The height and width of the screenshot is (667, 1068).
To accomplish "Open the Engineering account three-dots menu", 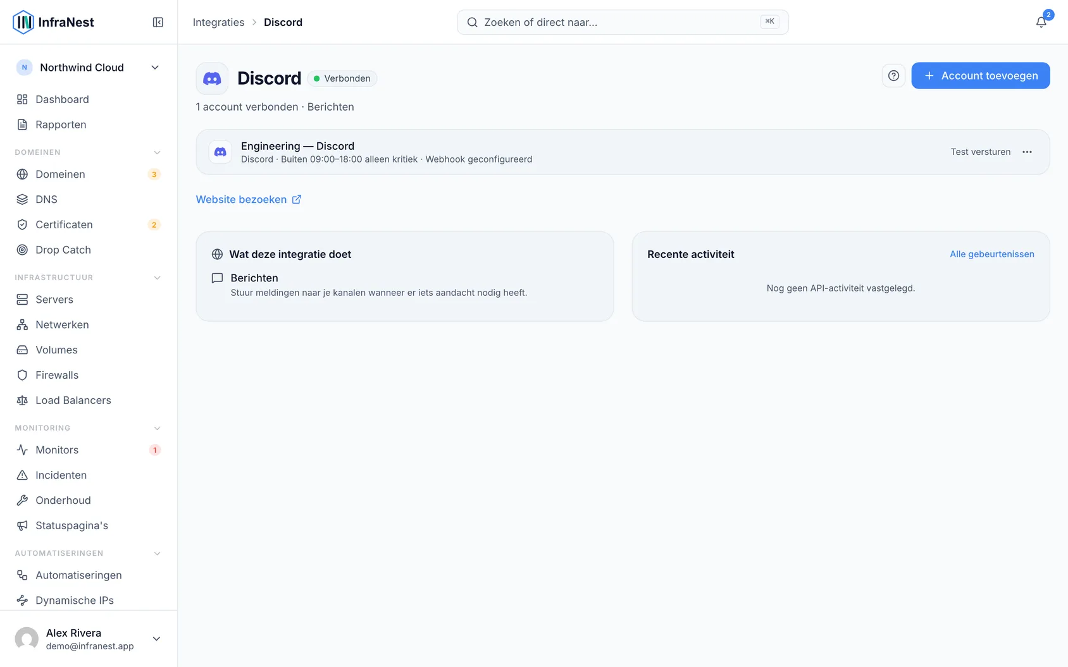I will (x=1027, y=152).
